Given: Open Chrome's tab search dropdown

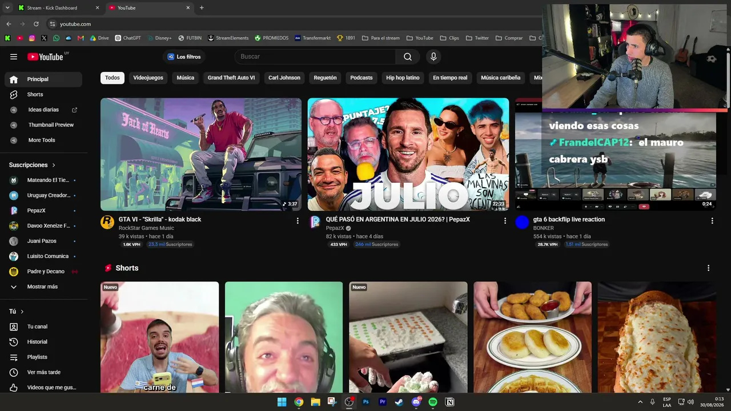Looking at the screenshot, I should (7, 8).
